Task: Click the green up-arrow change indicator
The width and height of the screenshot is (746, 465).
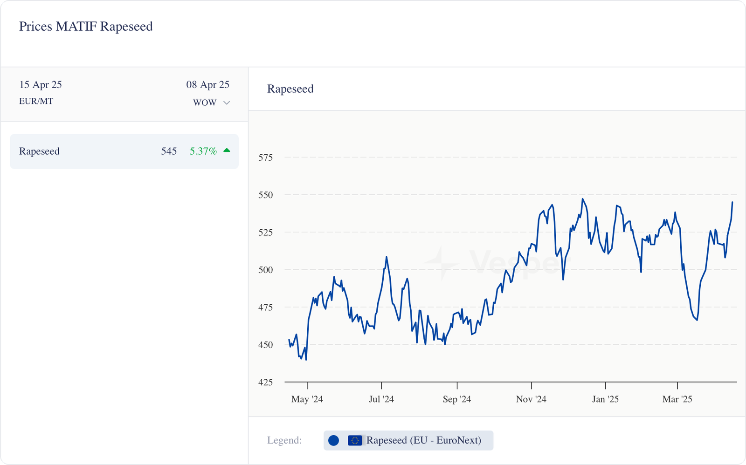Action: 227,150
